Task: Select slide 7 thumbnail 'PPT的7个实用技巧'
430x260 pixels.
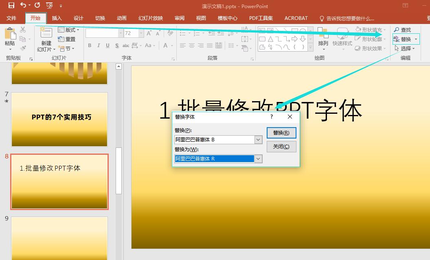Action: (x=59, y=119)
